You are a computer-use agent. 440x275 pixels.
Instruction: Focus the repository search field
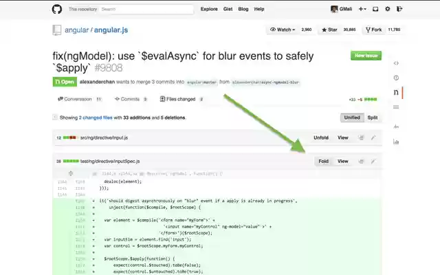[x=146, y=9]
